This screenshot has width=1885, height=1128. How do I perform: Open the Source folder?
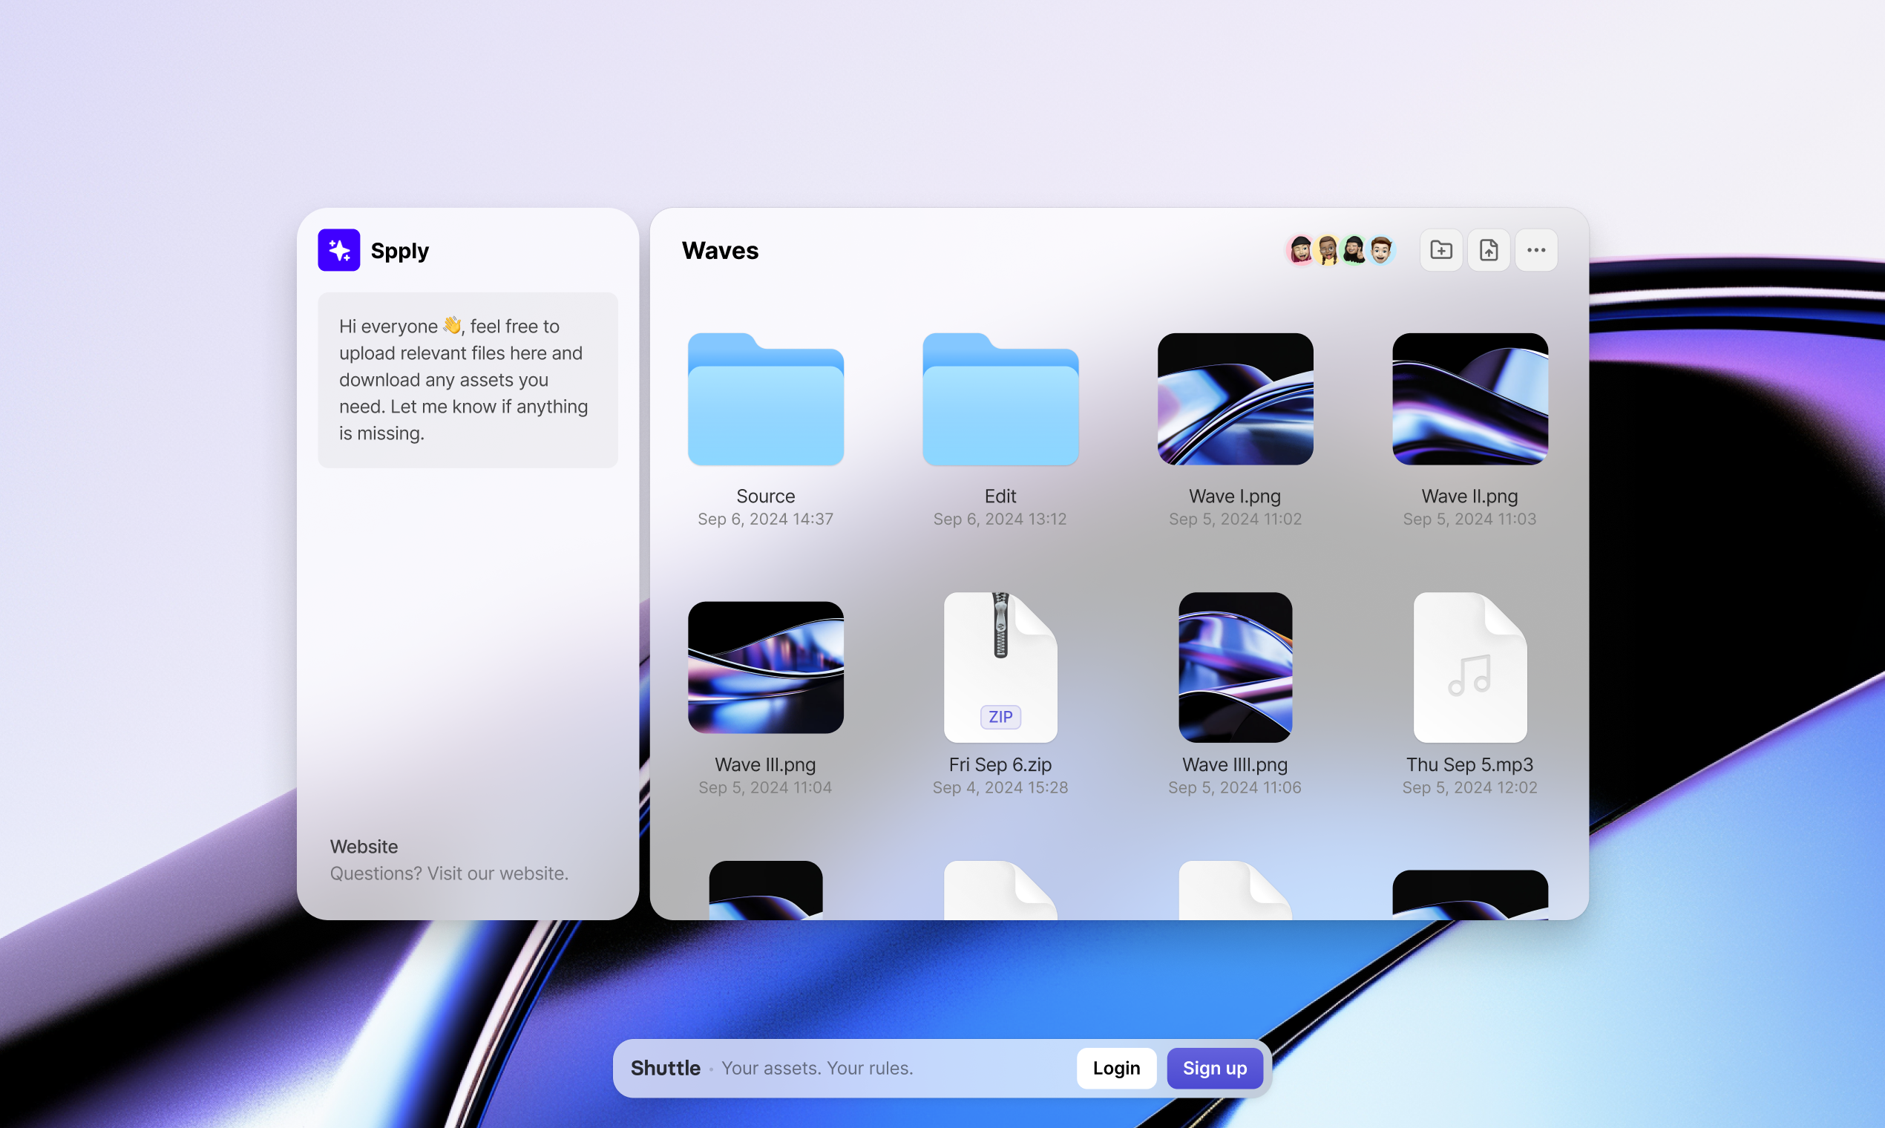pyautogui.click(x=765, y=399)
